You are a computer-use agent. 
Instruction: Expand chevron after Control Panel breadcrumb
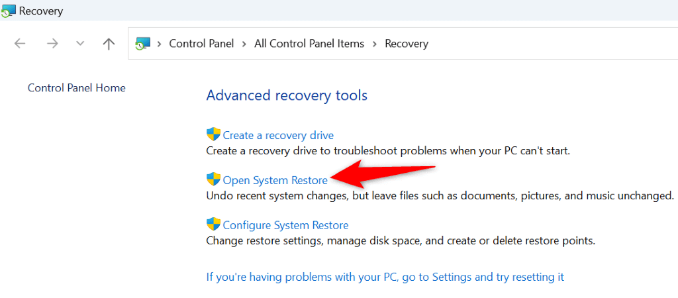(244, 44)
